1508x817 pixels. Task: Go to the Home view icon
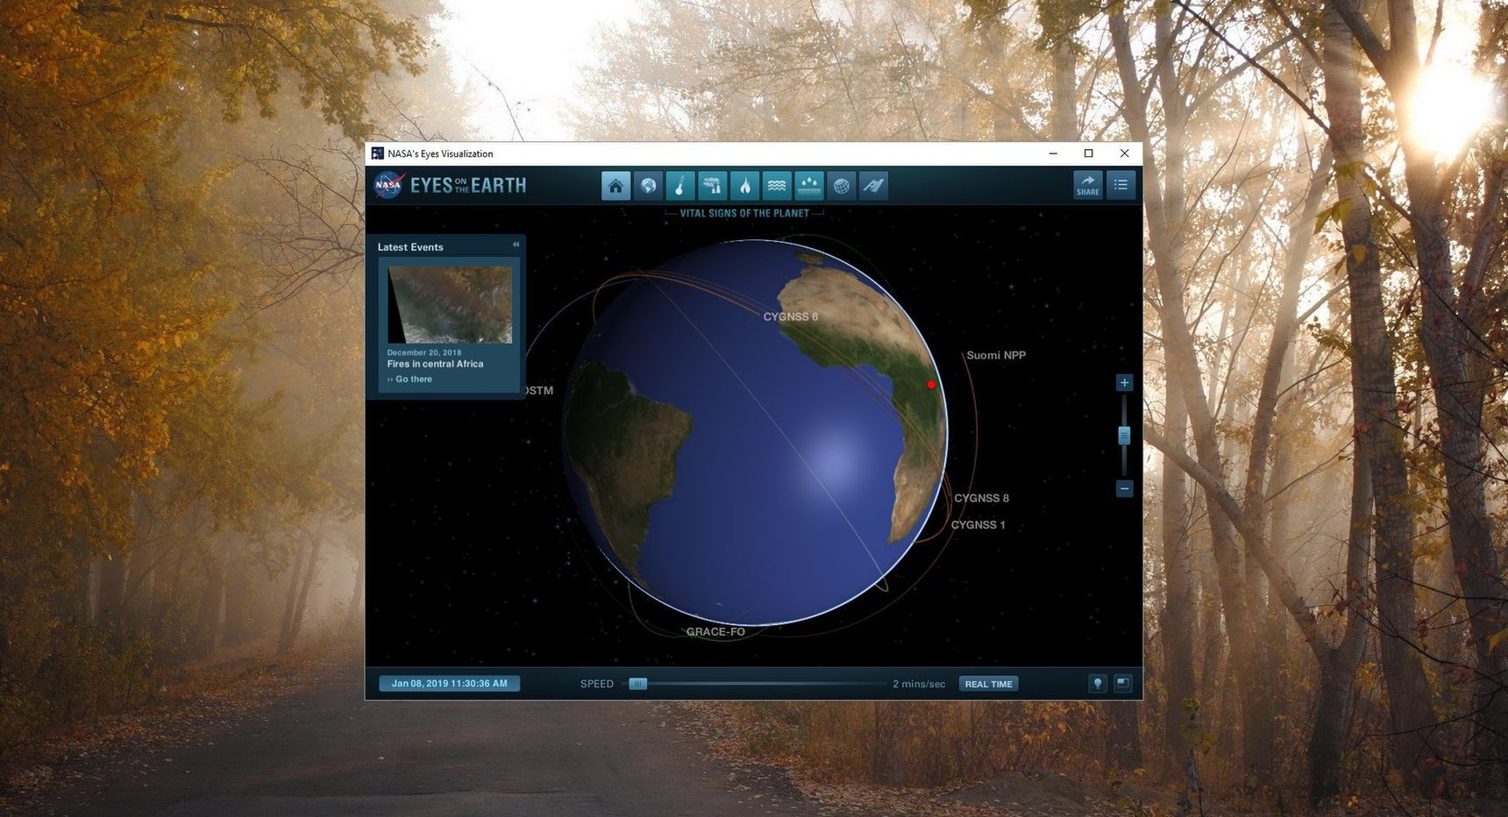point(615,186)
